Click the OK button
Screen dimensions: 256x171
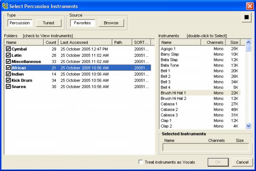coord(218,162)
